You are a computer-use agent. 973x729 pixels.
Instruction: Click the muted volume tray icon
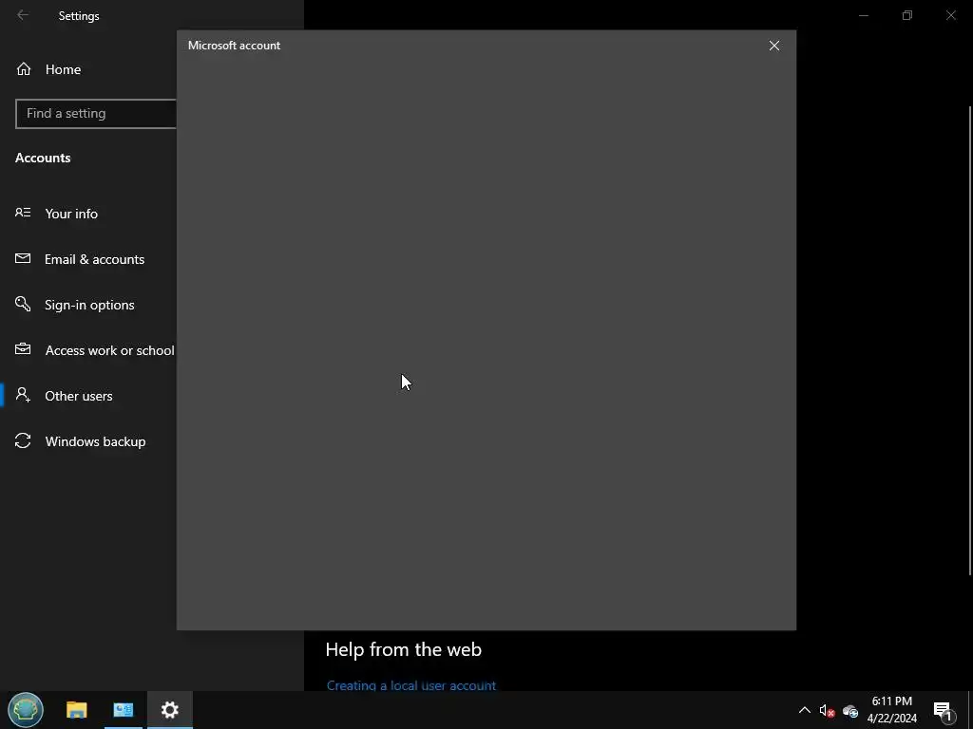point(827,711)
